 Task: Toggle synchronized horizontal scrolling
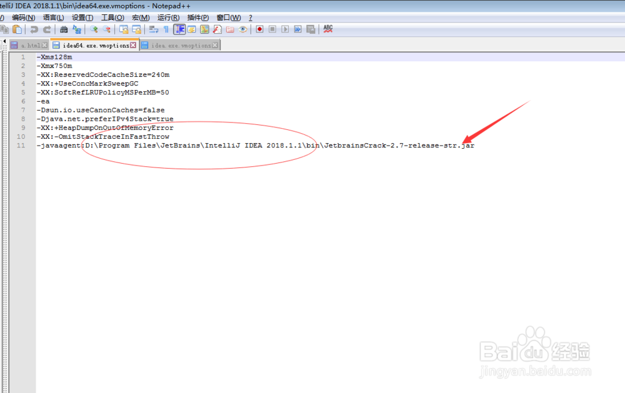point(137,29)
